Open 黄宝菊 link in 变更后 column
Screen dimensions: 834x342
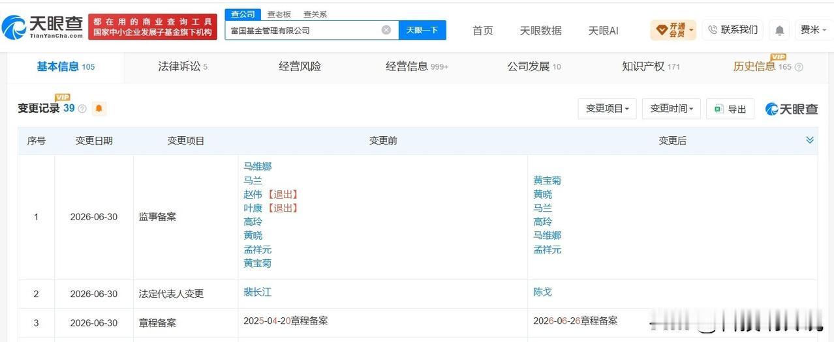[547, 180]
